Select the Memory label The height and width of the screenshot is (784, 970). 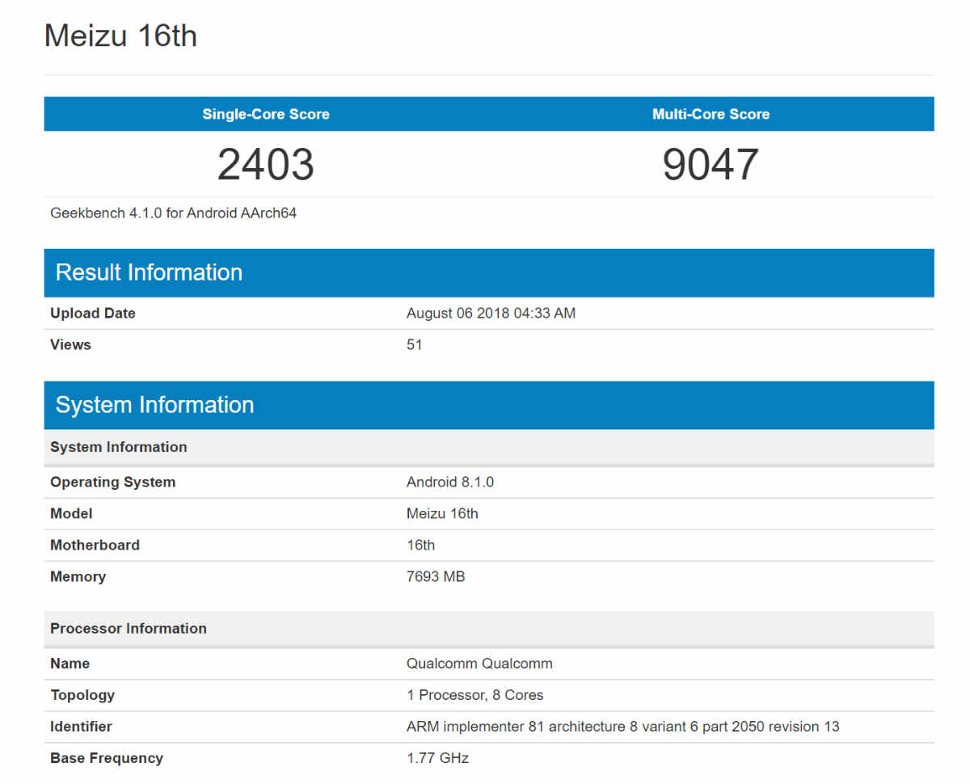click(78, 576)
